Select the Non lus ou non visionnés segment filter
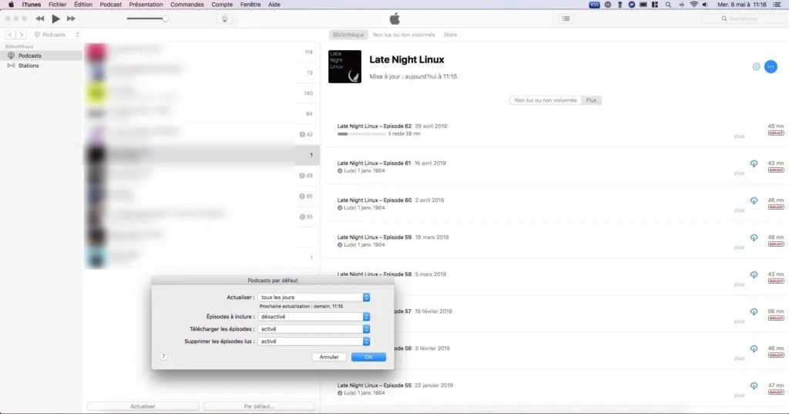This screenshot has height=414, width=789. pyautogui.click(x=546, y=100)
